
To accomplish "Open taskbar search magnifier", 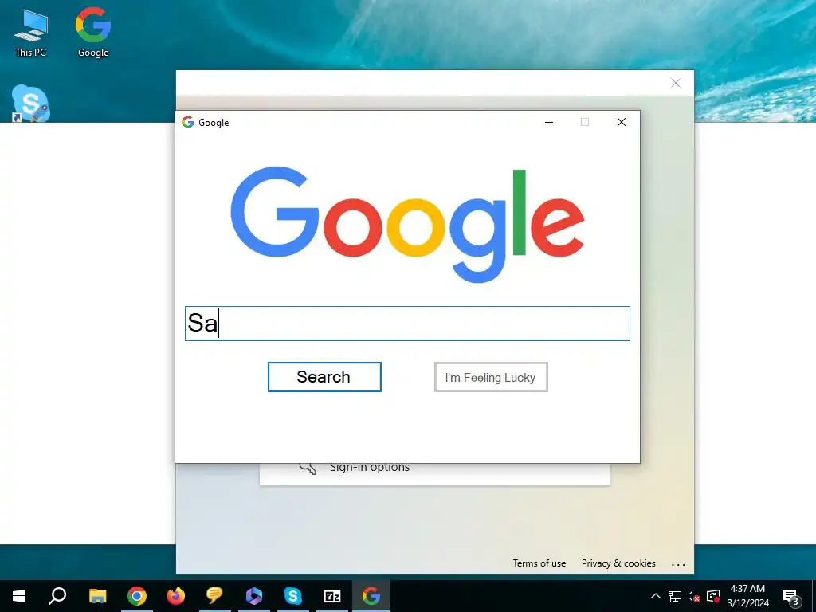I will pos(57,596).
